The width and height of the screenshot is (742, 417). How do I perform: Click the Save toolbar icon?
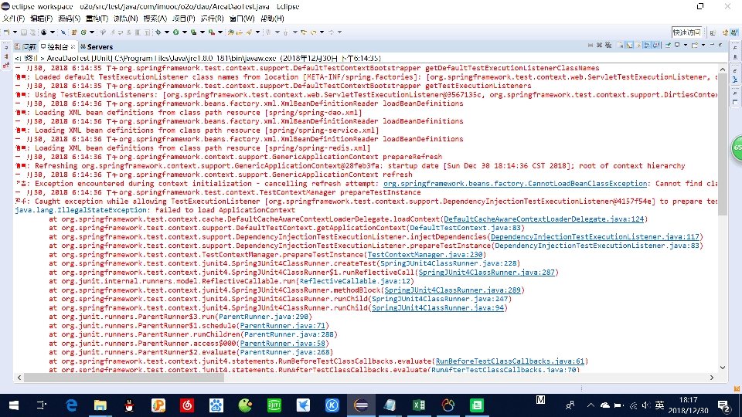pos(24,32)
